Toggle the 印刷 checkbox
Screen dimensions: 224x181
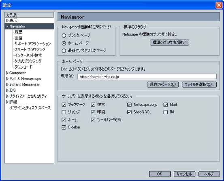click(x=93, y=112)
